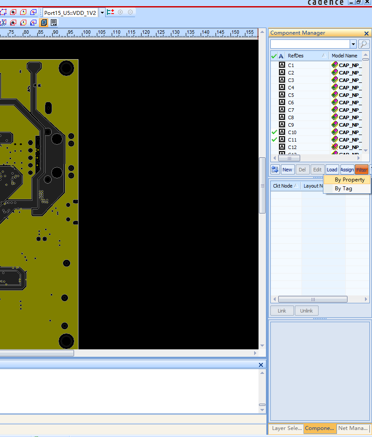Click the Ckt Node column header

(286, 186)
